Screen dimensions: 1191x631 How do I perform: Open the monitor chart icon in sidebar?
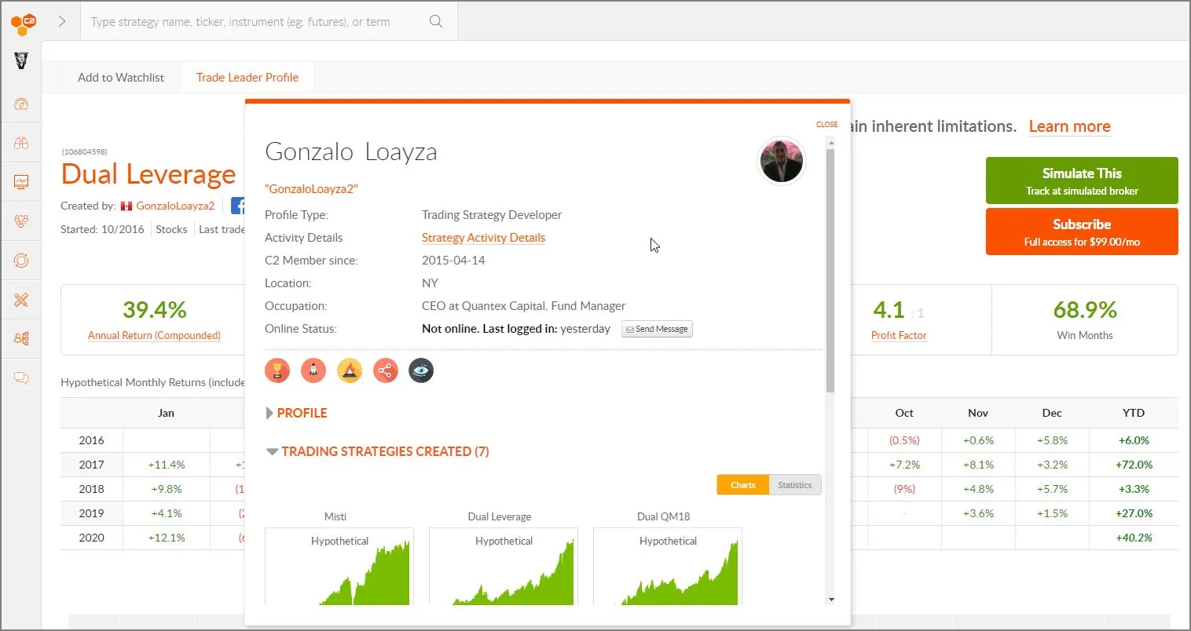pyautogui.click(x=22, y=181)
